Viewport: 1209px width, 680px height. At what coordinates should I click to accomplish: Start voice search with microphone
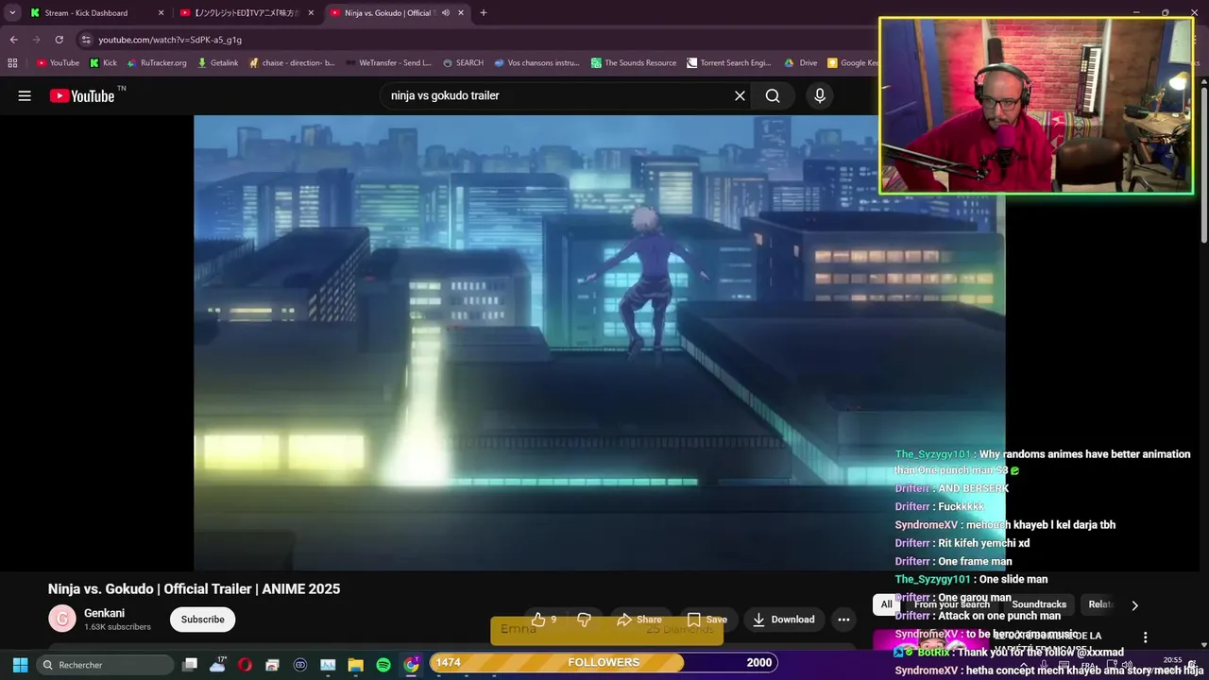tap(820, 95)
